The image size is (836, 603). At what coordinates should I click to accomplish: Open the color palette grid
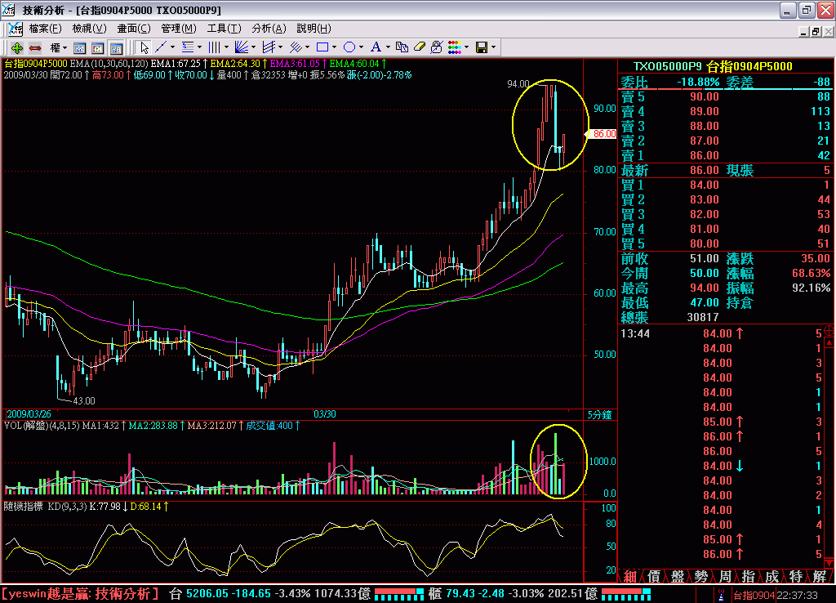[455, 48]
